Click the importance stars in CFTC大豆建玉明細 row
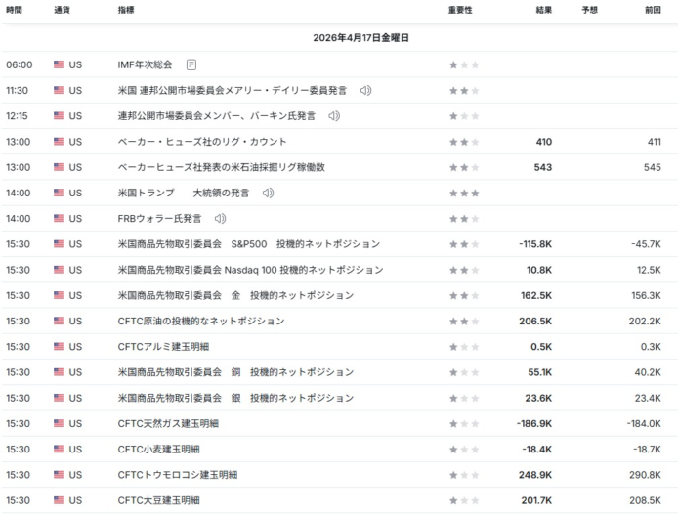The image size is (678, 516). [x=463, y=500]
